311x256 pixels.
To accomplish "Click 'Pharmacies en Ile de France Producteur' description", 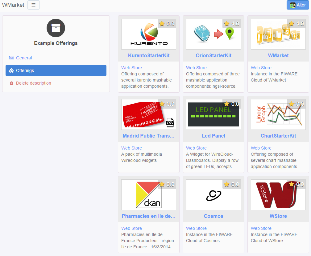I will pos(147,241).
